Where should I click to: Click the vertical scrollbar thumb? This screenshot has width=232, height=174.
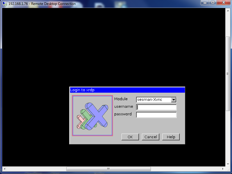click(x=228, y=74)
